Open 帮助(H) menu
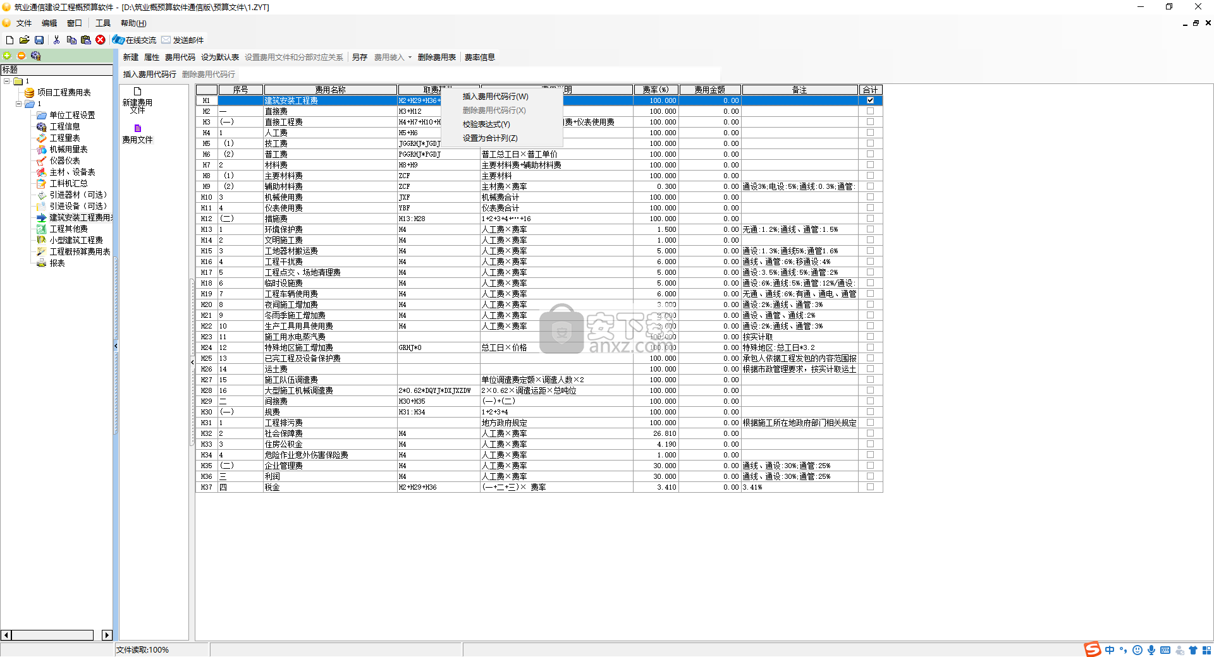 pos(133,23)
